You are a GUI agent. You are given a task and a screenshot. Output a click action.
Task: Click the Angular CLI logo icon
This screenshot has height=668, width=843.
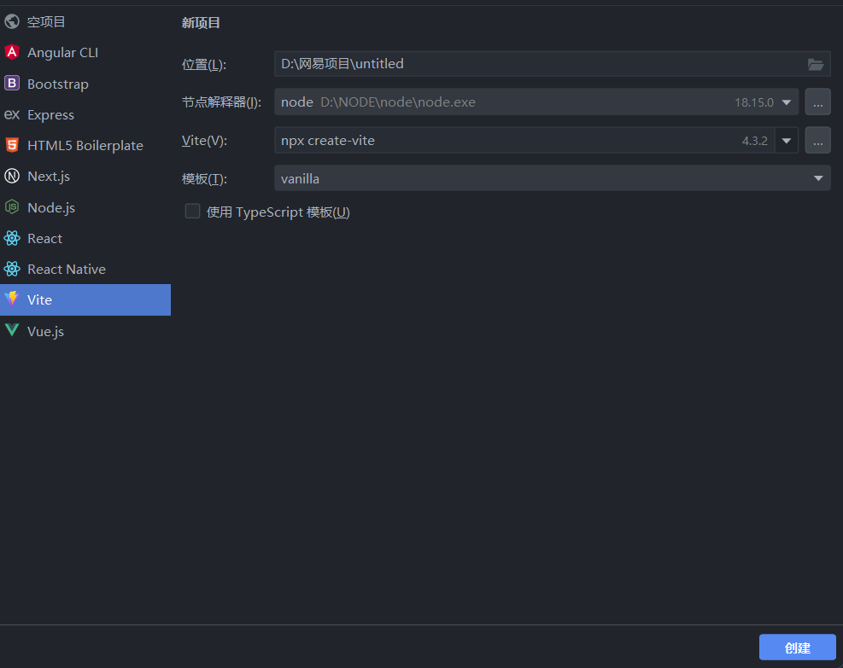click(12, 52)
